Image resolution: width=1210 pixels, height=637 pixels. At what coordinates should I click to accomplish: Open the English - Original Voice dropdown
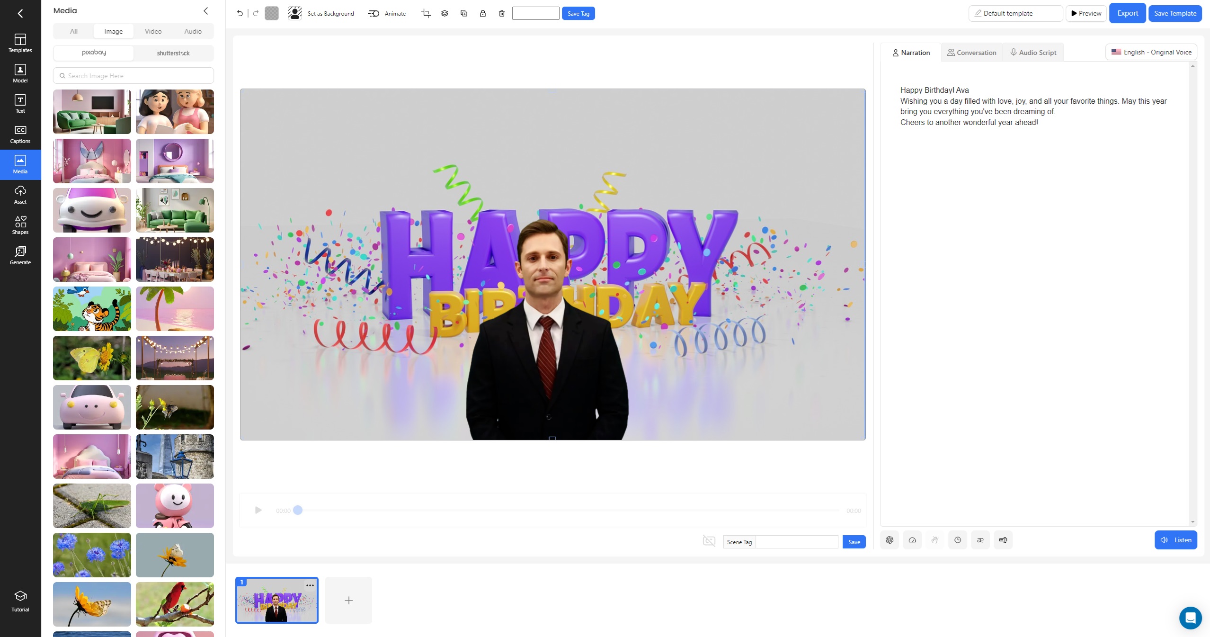(1151, 52)
